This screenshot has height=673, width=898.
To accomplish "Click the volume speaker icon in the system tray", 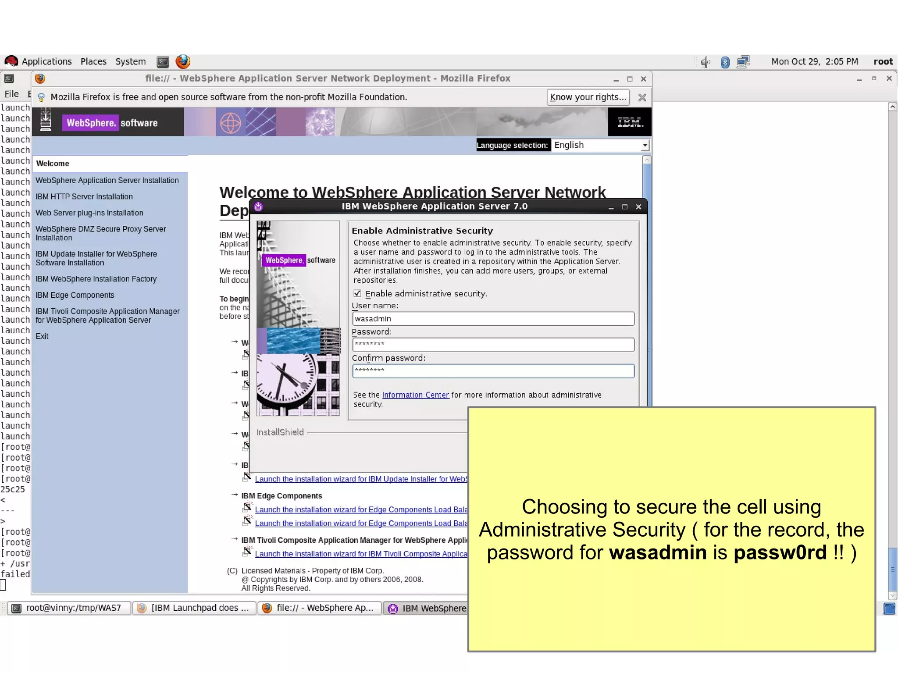I will (705, 62).
